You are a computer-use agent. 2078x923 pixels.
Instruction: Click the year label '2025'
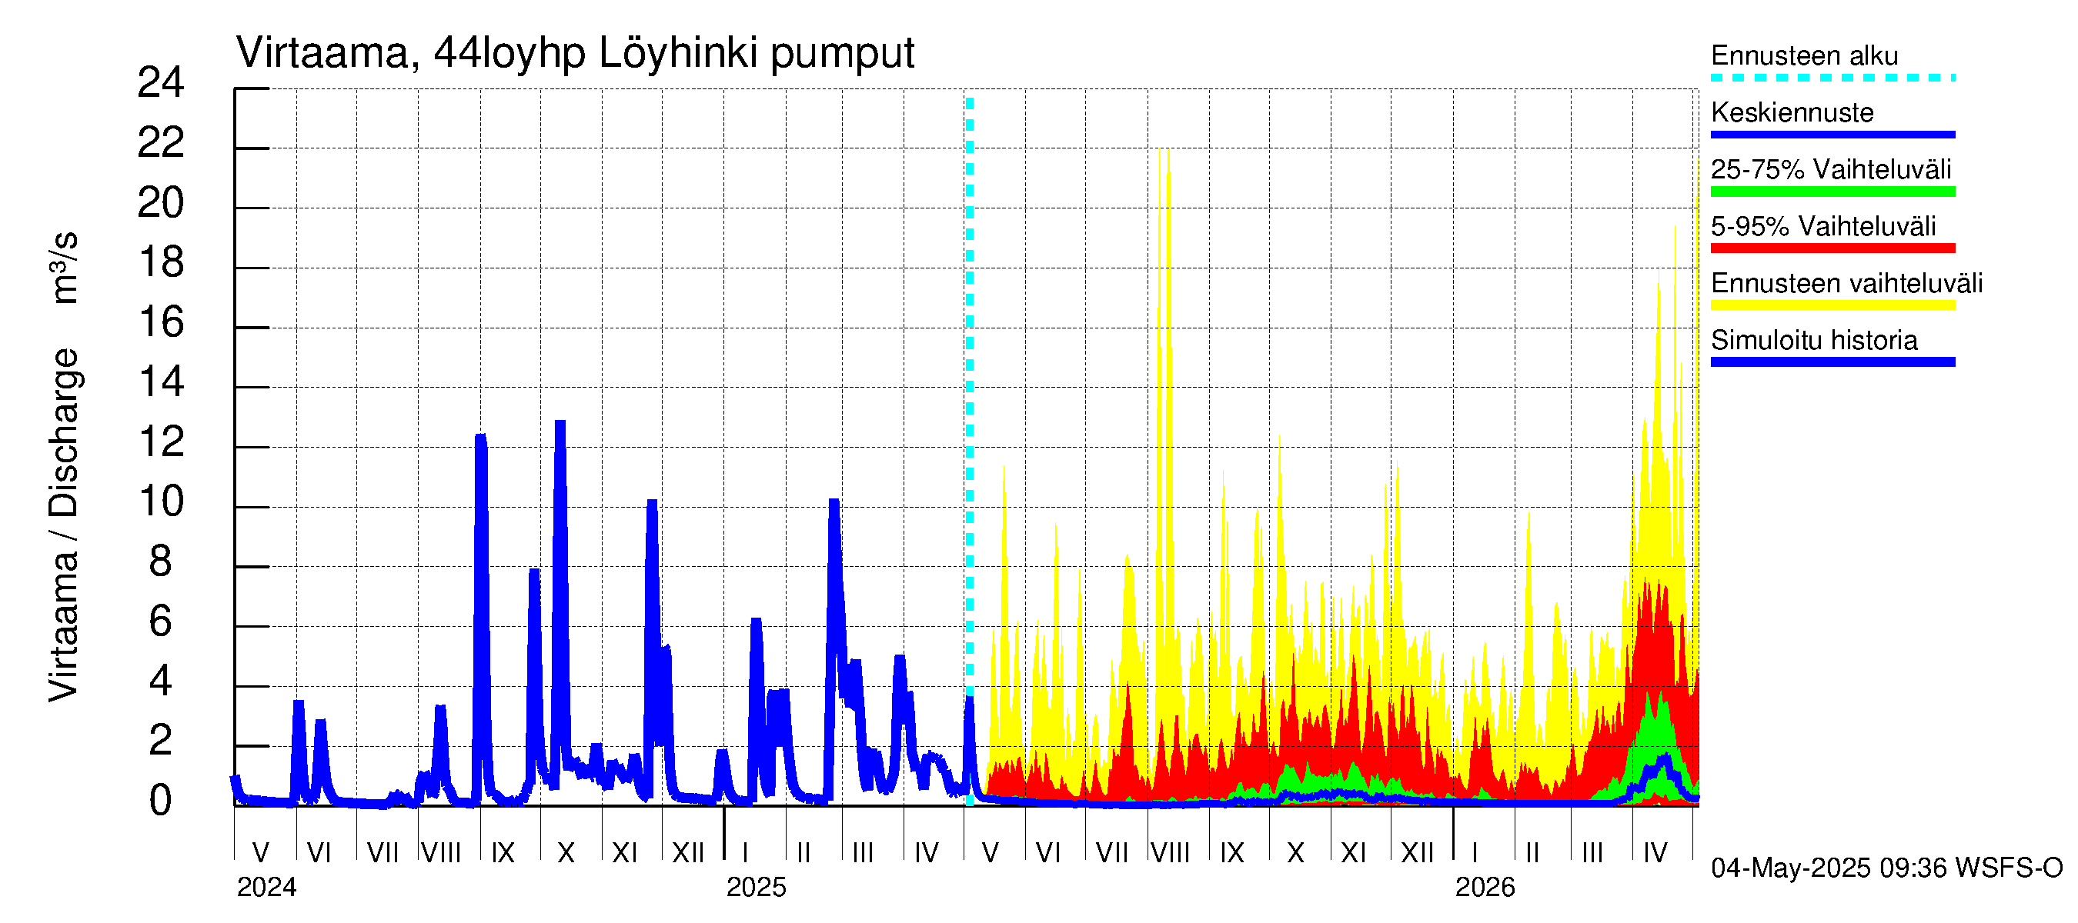pyautogui.click(x=756, y=888)
